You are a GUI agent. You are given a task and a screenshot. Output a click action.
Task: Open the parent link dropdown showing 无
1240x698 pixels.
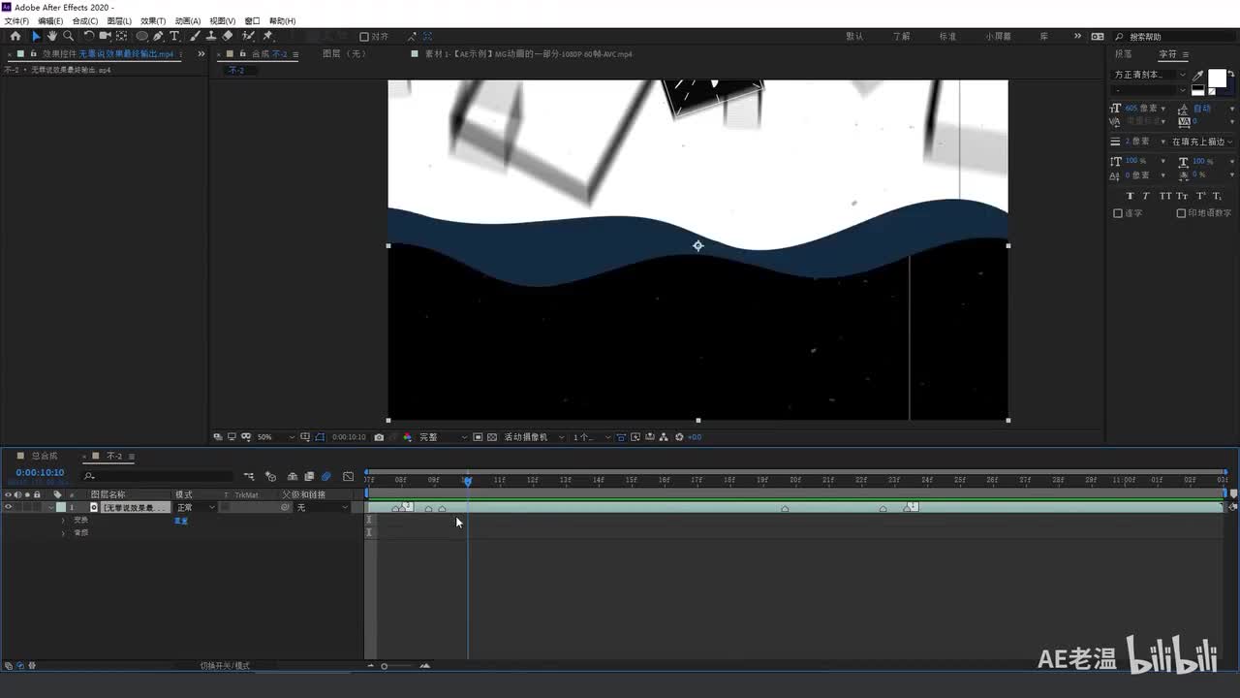coord(322,507)
